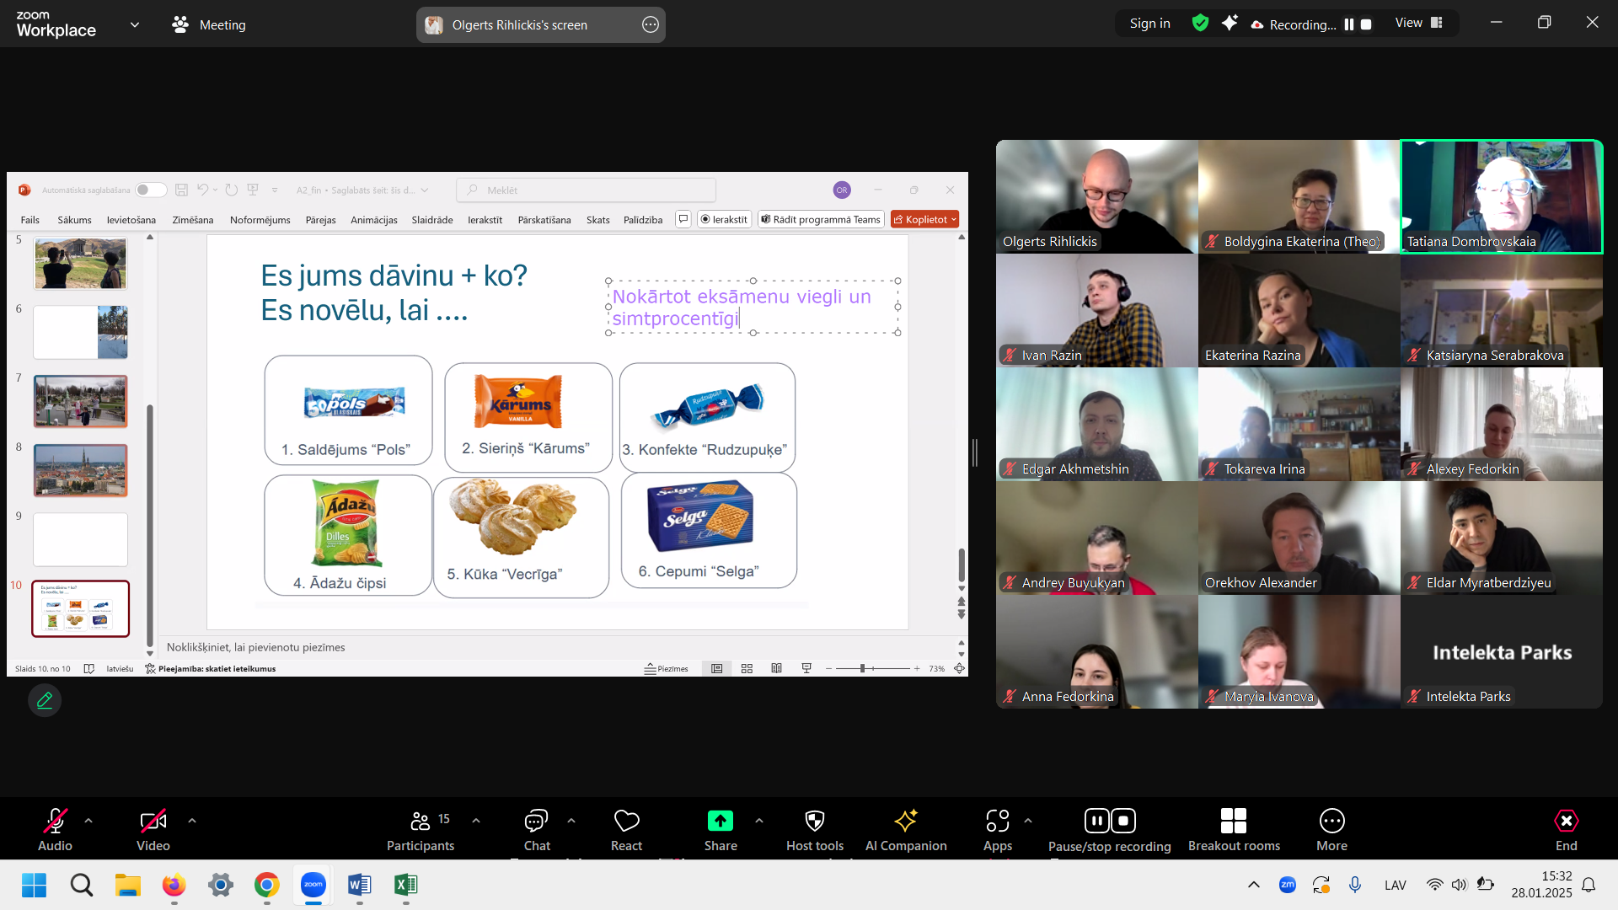
Task: Open Excel from taskbar
Action: point(405,885)
